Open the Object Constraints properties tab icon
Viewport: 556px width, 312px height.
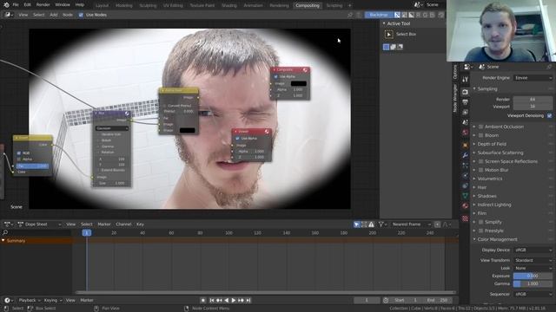click(466, 185)
